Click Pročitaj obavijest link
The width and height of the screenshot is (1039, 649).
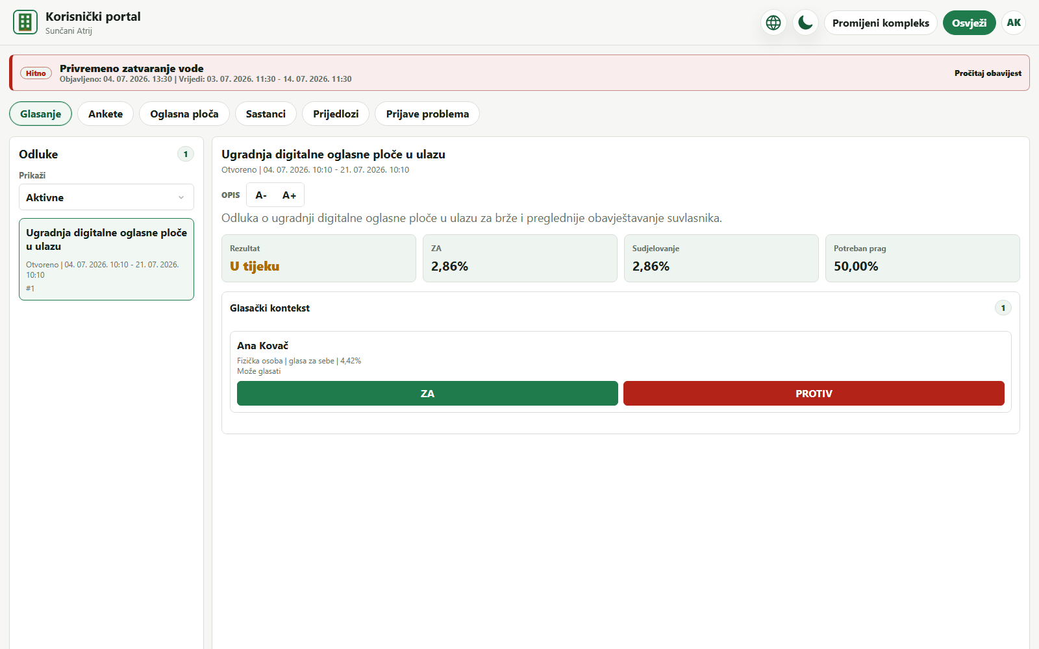point(988,73)
